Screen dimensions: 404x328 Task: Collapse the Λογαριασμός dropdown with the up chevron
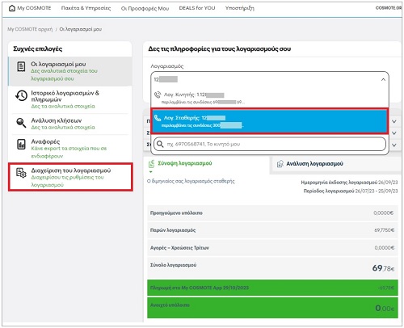point(383,79)
